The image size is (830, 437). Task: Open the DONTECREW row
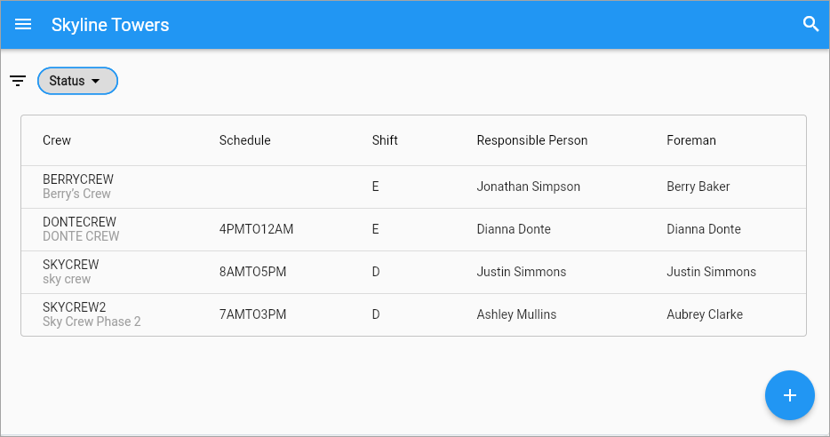coord(413,230)
